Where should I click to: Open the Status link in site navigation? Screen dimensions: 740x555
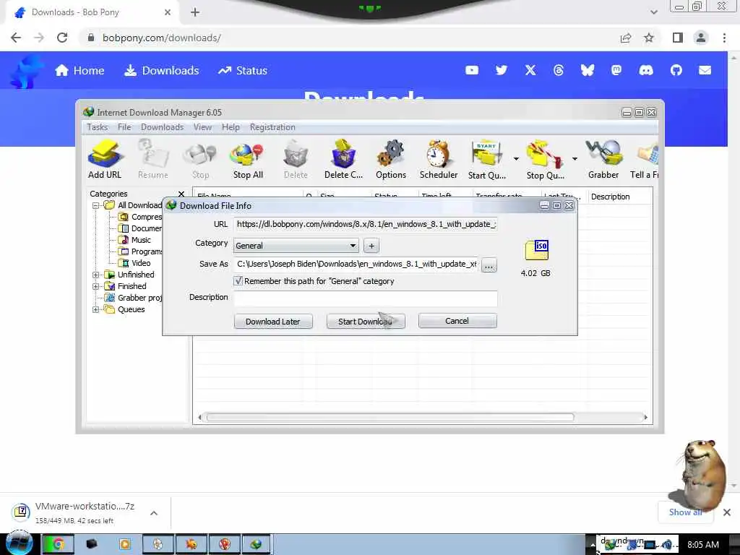[243, 70]
